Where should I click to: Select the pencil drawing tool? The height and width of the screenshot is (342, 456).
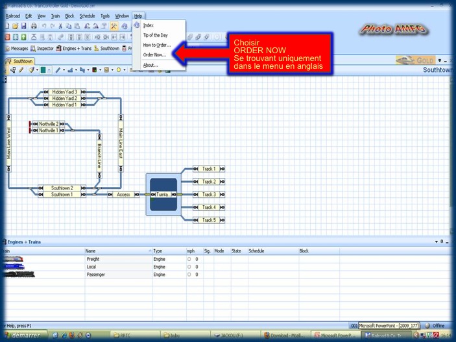click(x=21, y=70)
